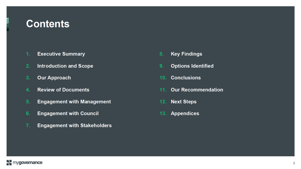Select Engagement with Management entry

[x=74, y=102]
